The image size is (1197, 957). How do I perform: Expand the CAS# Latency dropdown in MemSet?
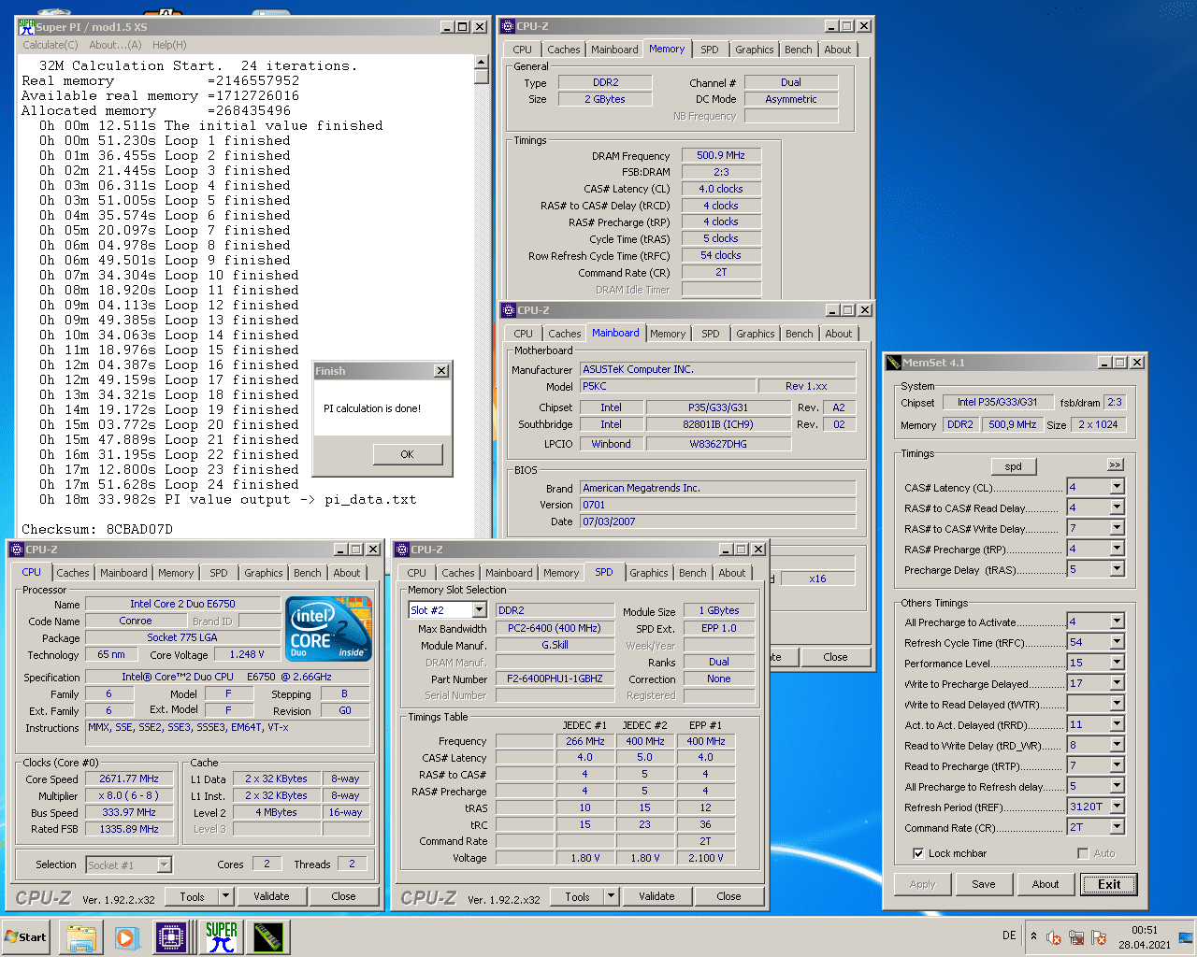click(1117, 487)
